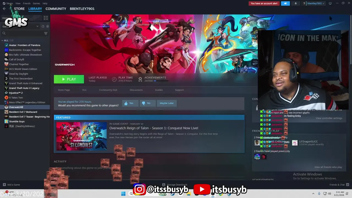Click the library search magnifier icon
This screenshot has width=352, height=198.
4,33
